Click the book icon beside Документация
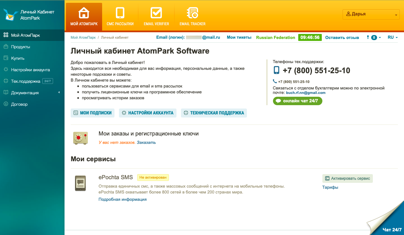This screenshot has width=404, height=235. coord(6,93)
